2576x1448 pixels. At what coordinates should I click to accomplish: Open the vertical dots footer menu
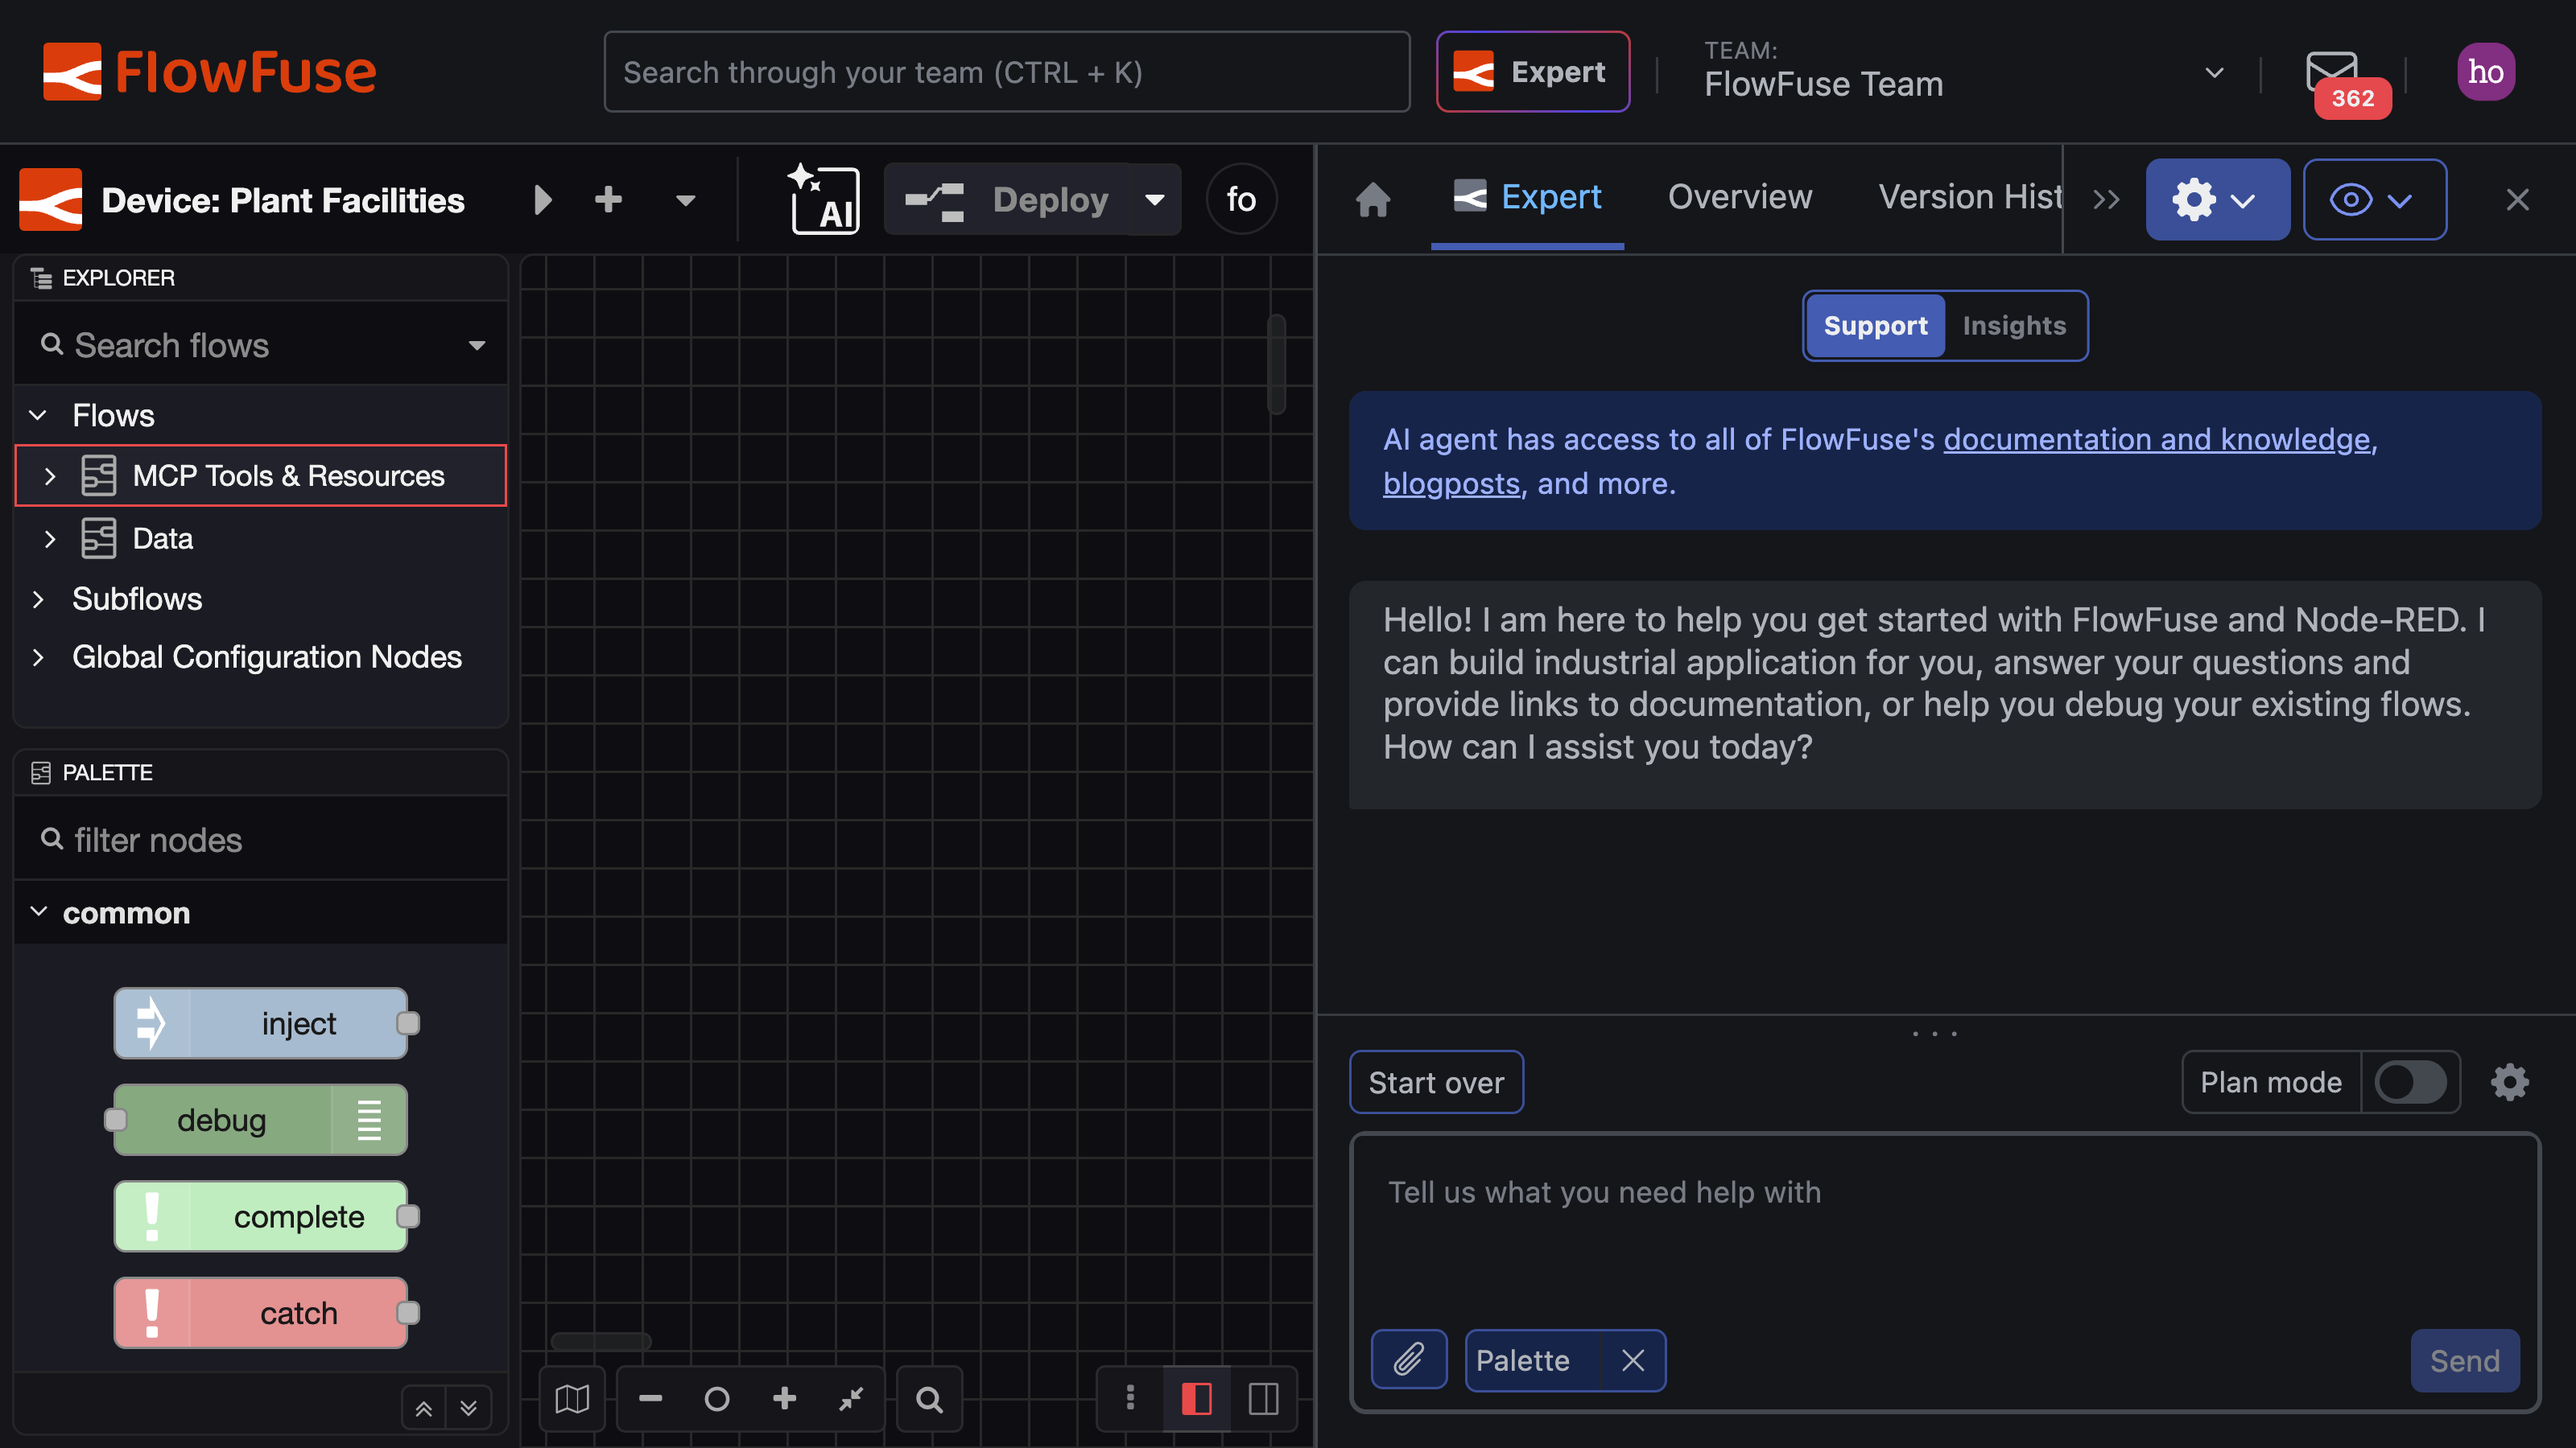(1130, 1399)
